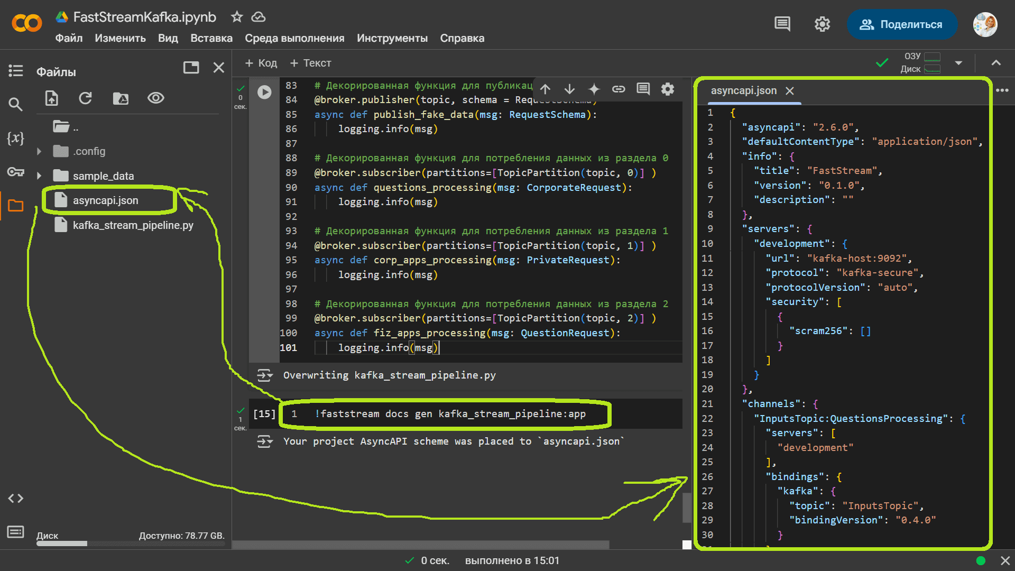Open the Изменить menu
Screen dimensions: 1015x571
(120, 38)
